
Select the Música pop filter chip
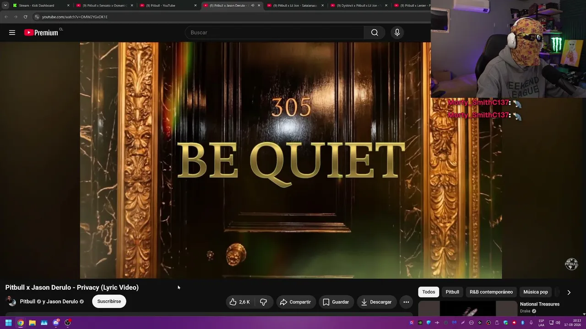(536, 292)
